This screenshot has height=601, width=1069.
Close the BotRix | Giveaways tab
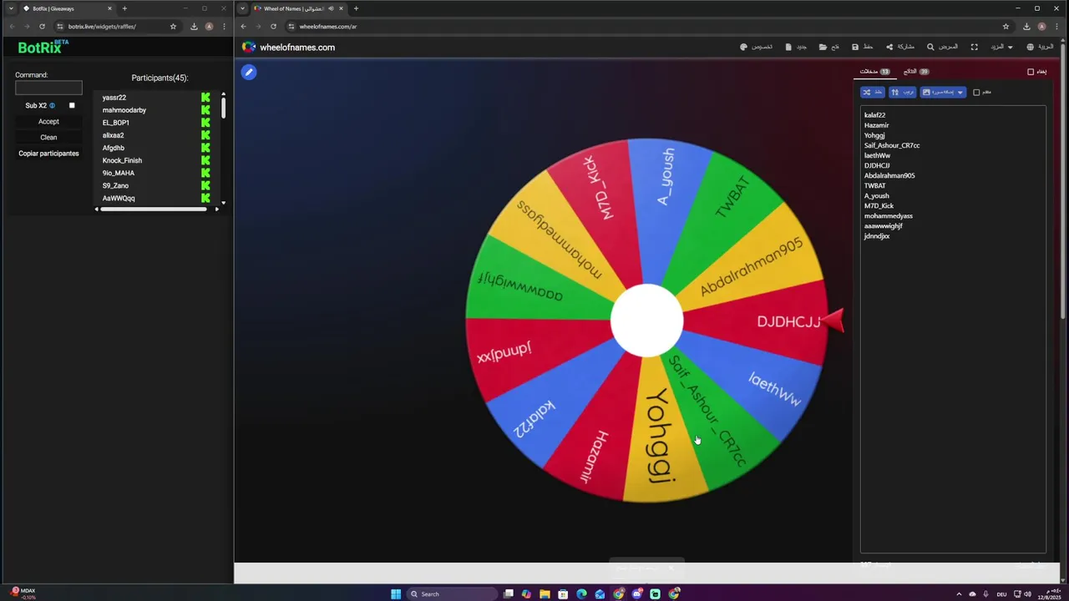(x=109, y=8)
